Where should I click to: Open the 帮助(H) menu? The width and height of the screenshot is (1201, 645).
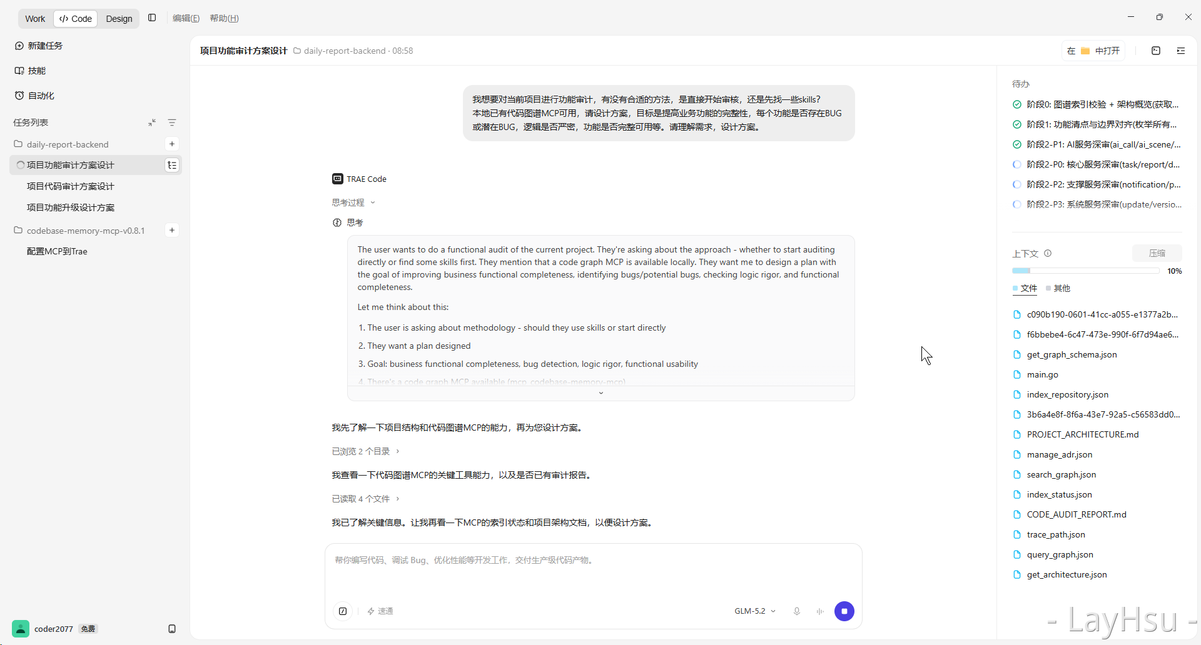pos(224,18)
